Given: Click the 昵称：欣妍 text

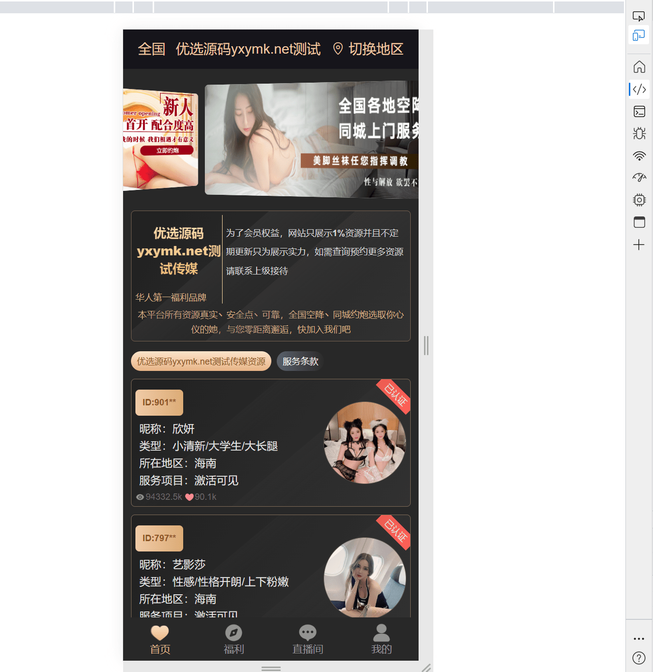Looking at the screenshot, I should 167,429.
